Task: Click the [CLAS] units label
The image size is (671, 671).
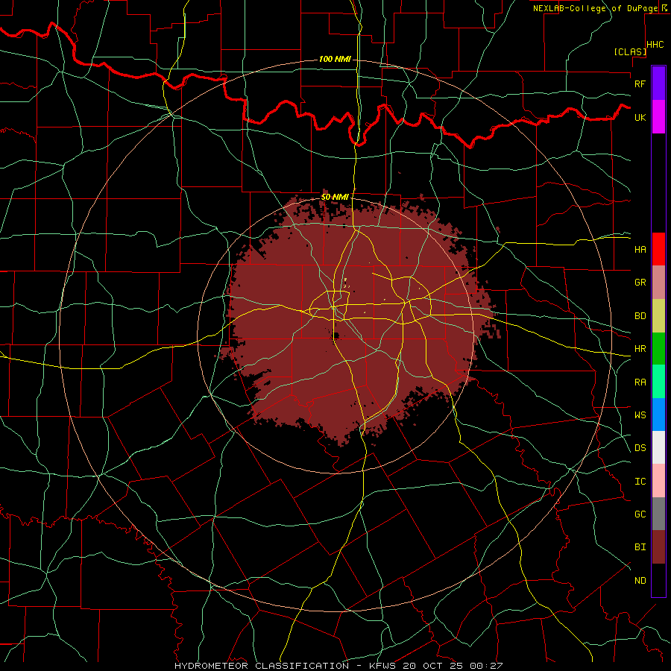Action: point(630,51)
